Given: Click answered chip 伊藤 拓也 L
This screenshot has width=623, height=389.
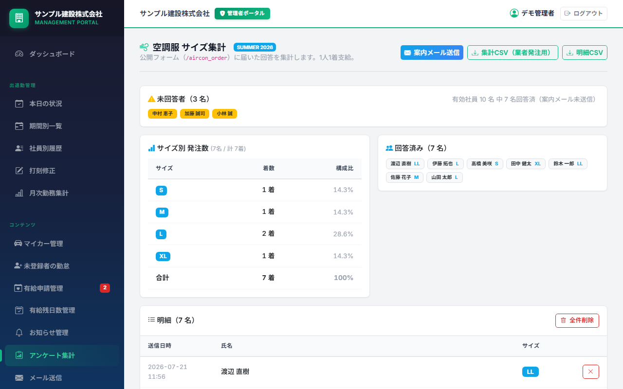Looking at the screenshot, I should point(445,164).
